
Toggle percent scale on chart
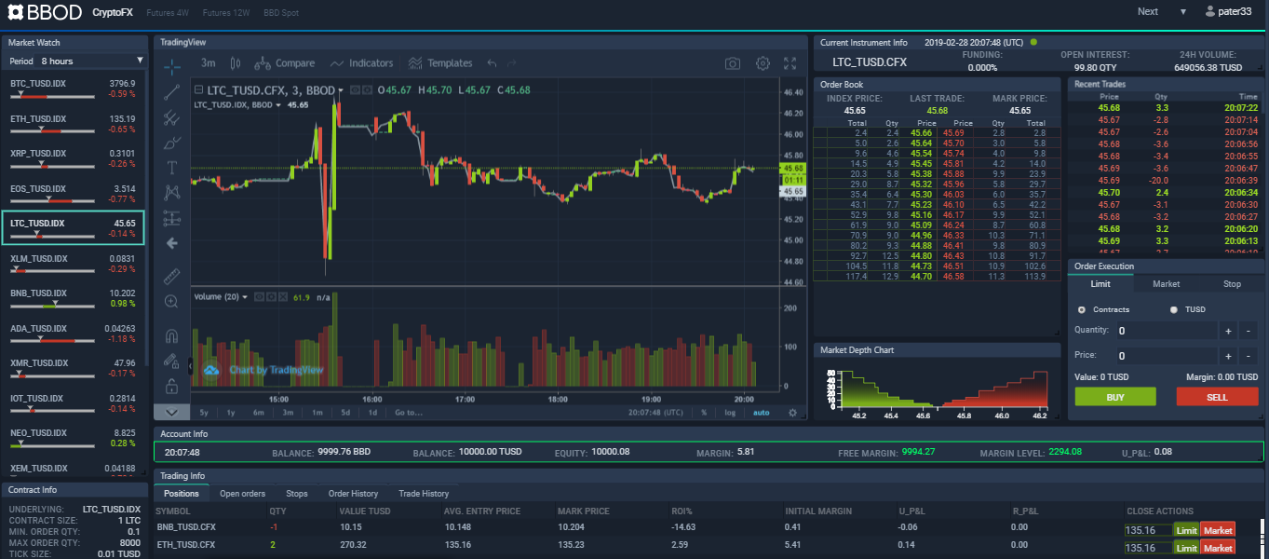tap(704, 413)
